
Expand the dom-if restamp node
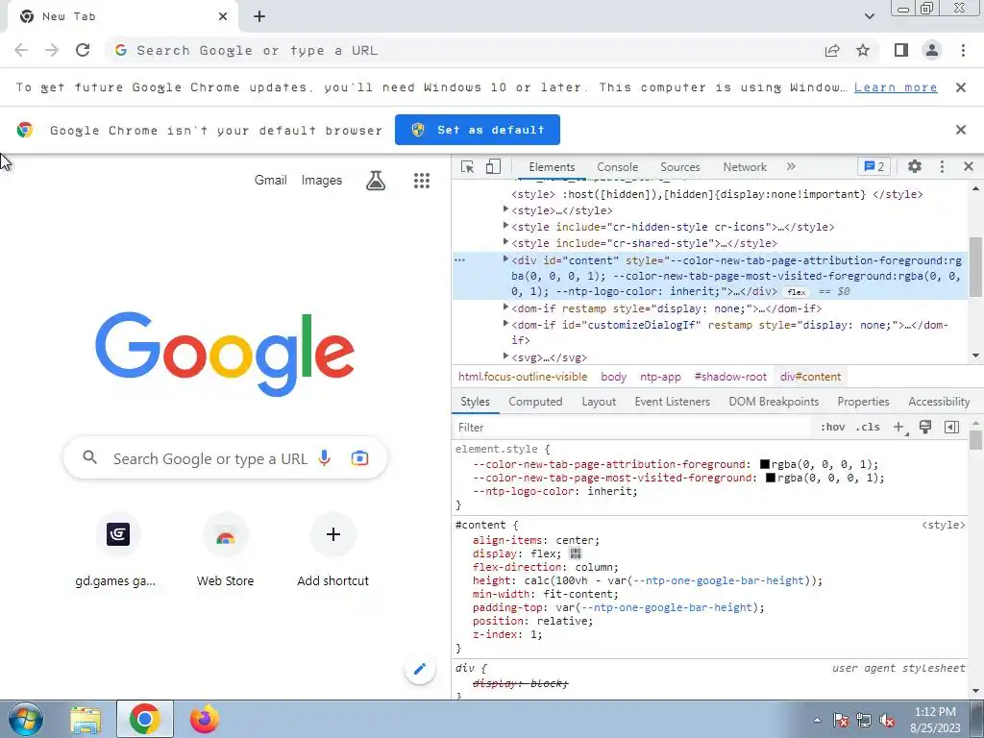tap(505, 307)
